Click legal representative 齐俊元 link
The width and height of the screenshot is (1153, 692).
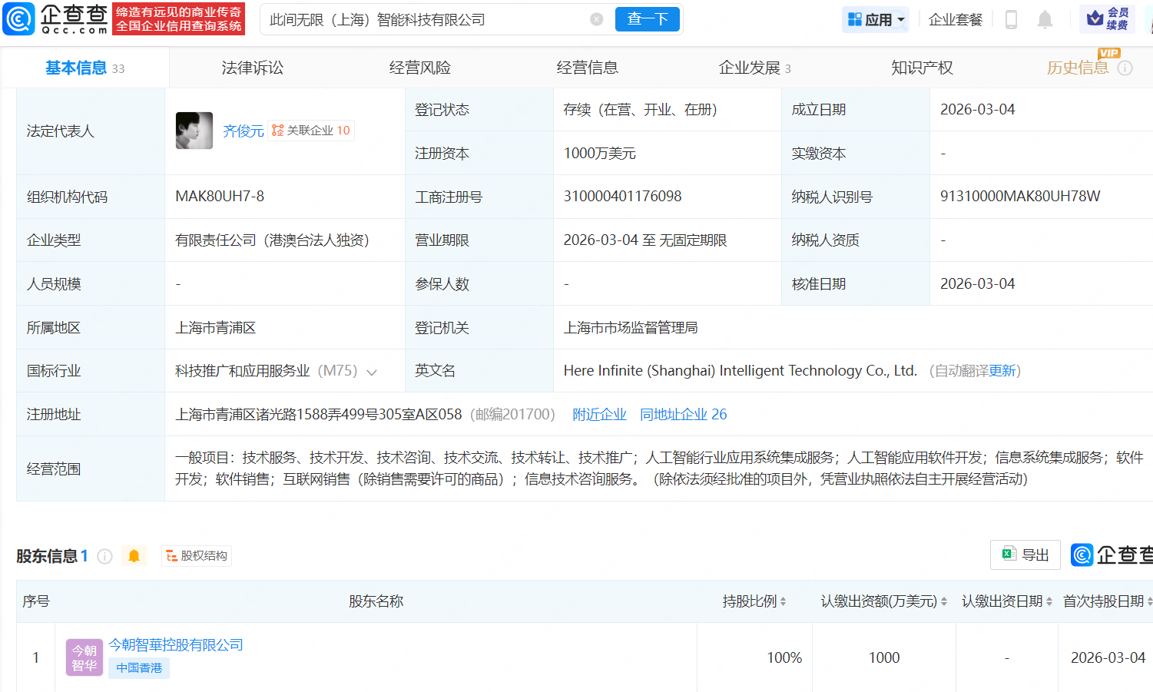(x=244, y=130)
